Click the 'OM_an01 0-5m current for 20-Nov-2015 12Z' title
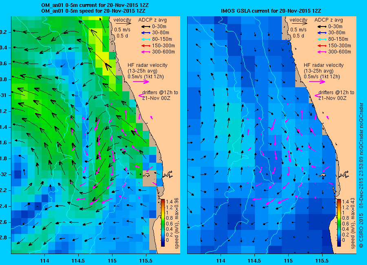Screen dimensions: 367x265 [x=95, y=5]
